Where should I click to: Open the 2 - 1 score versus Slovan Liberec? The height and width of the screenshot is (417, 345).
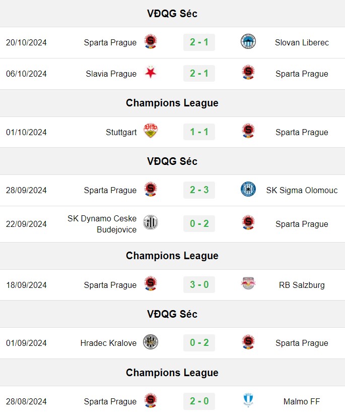199,42
